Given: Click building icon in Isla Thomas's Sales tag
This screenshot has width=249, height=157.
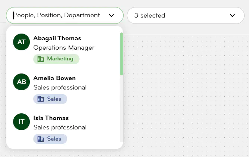Looking at the screenshot, I should pos(41,139).
